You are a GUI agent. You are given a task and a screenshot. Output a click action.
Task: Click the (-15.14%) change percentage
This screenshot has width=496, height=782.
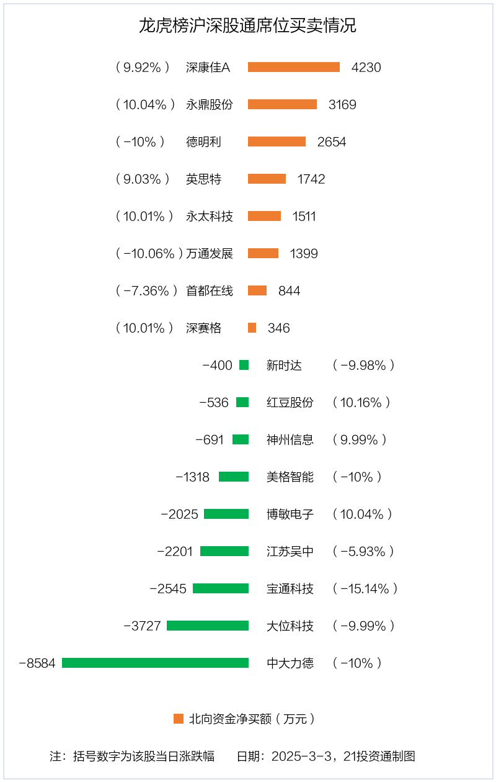(365, 588)
